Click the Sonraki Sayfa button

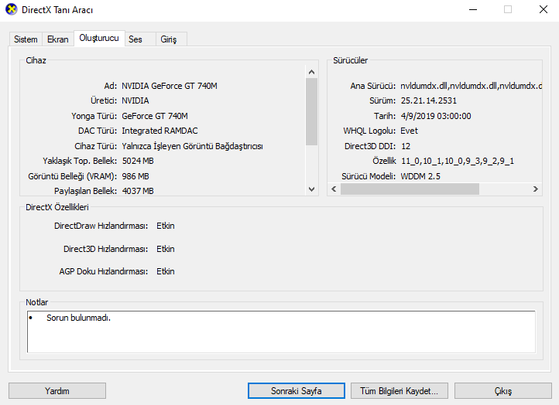click(x=297, y=391)
